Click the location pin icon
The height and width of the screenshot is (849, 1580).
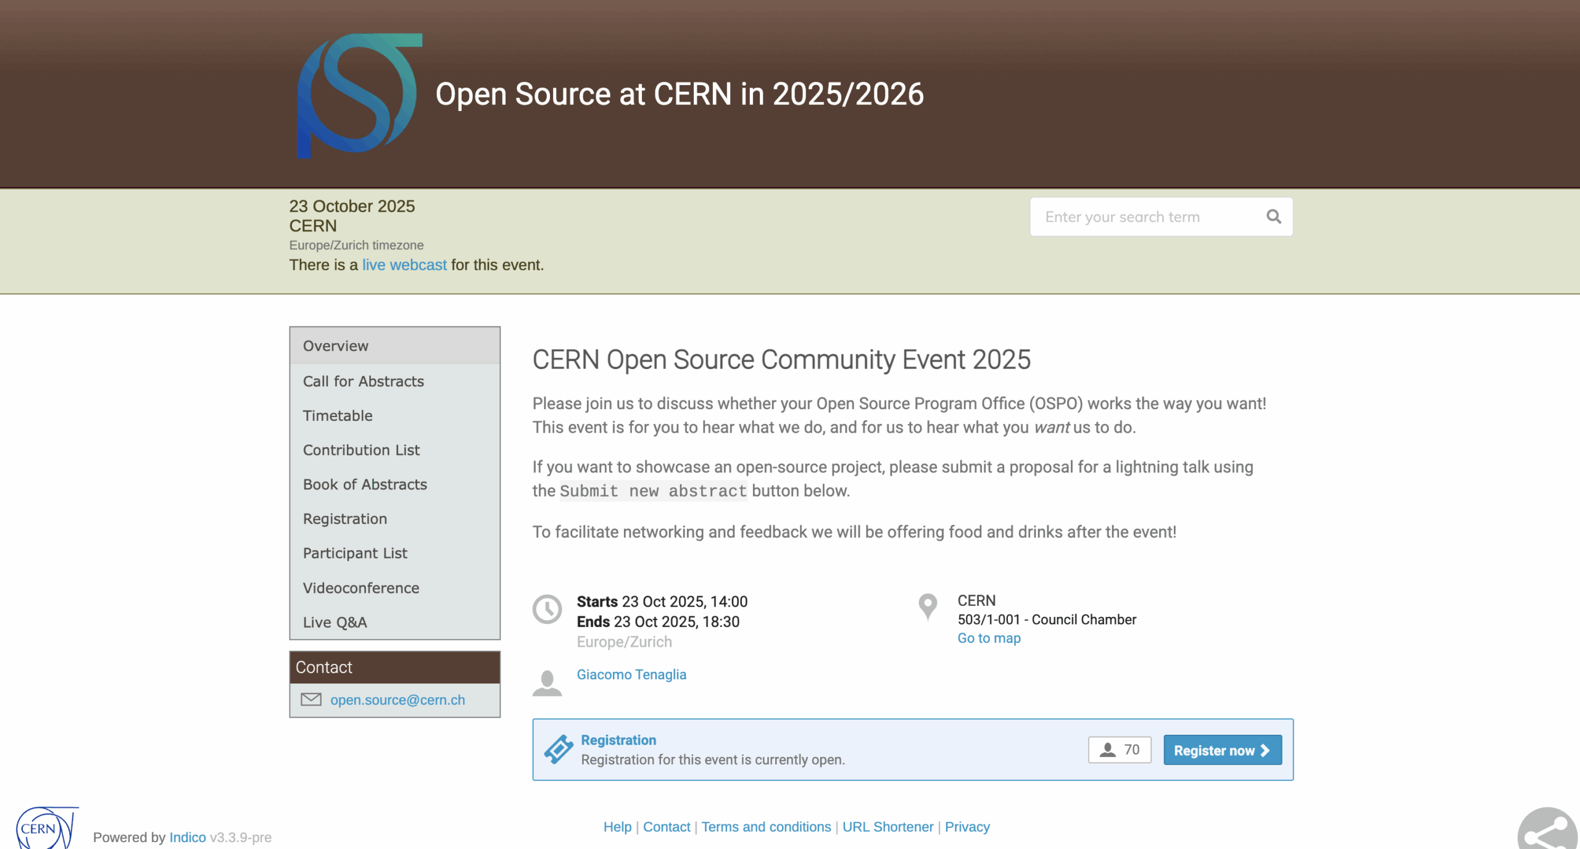pos(928,607)
